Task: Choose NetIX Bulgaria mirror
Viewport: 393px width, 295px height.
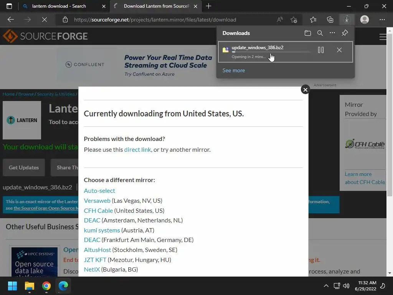Action: [92, 269]
